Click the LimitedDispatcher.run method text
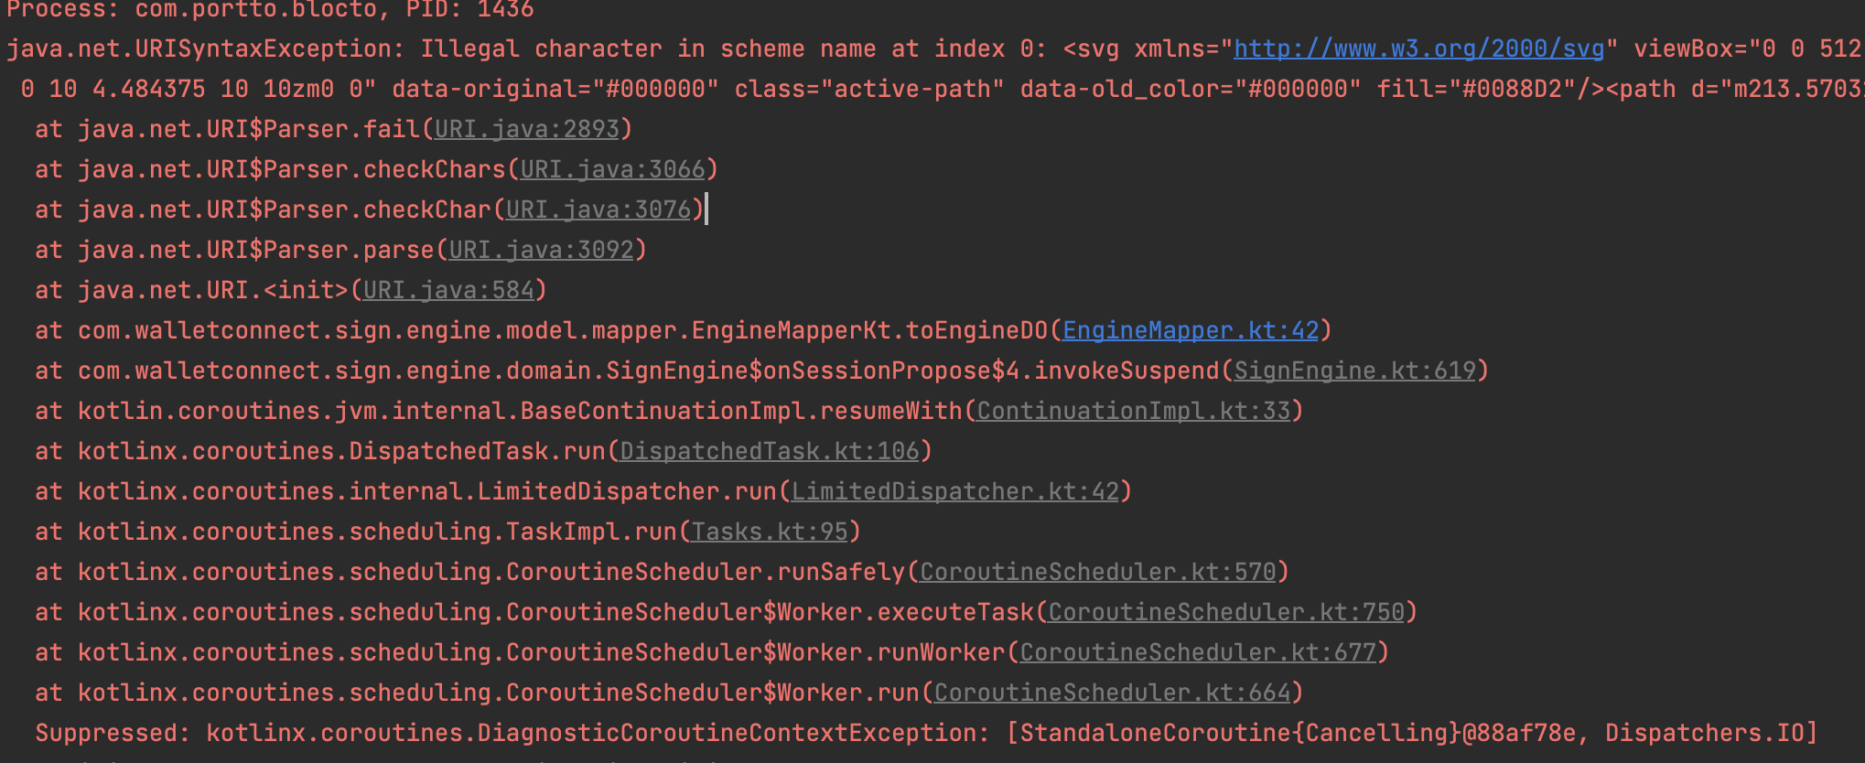 (627, 491)
